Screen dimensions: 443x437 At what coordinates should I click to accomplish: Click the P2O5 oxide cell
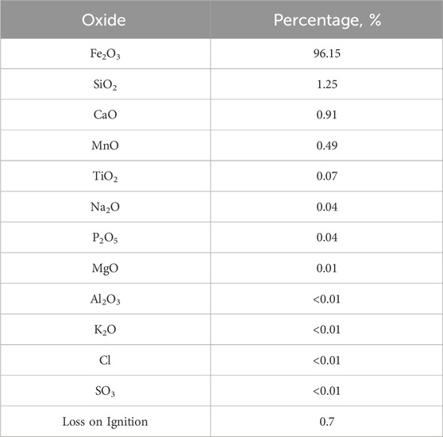[x=105, y=238]
